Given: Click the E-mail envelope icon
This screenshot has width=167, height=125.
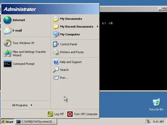Looking at the screenshot, I should pyautogui.click(x=7, y=30).
